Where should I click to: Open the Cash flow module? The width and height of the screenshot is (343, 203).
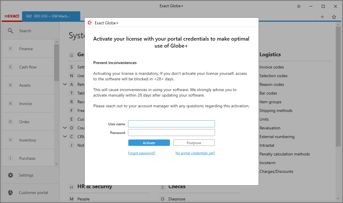coord(28,67)
